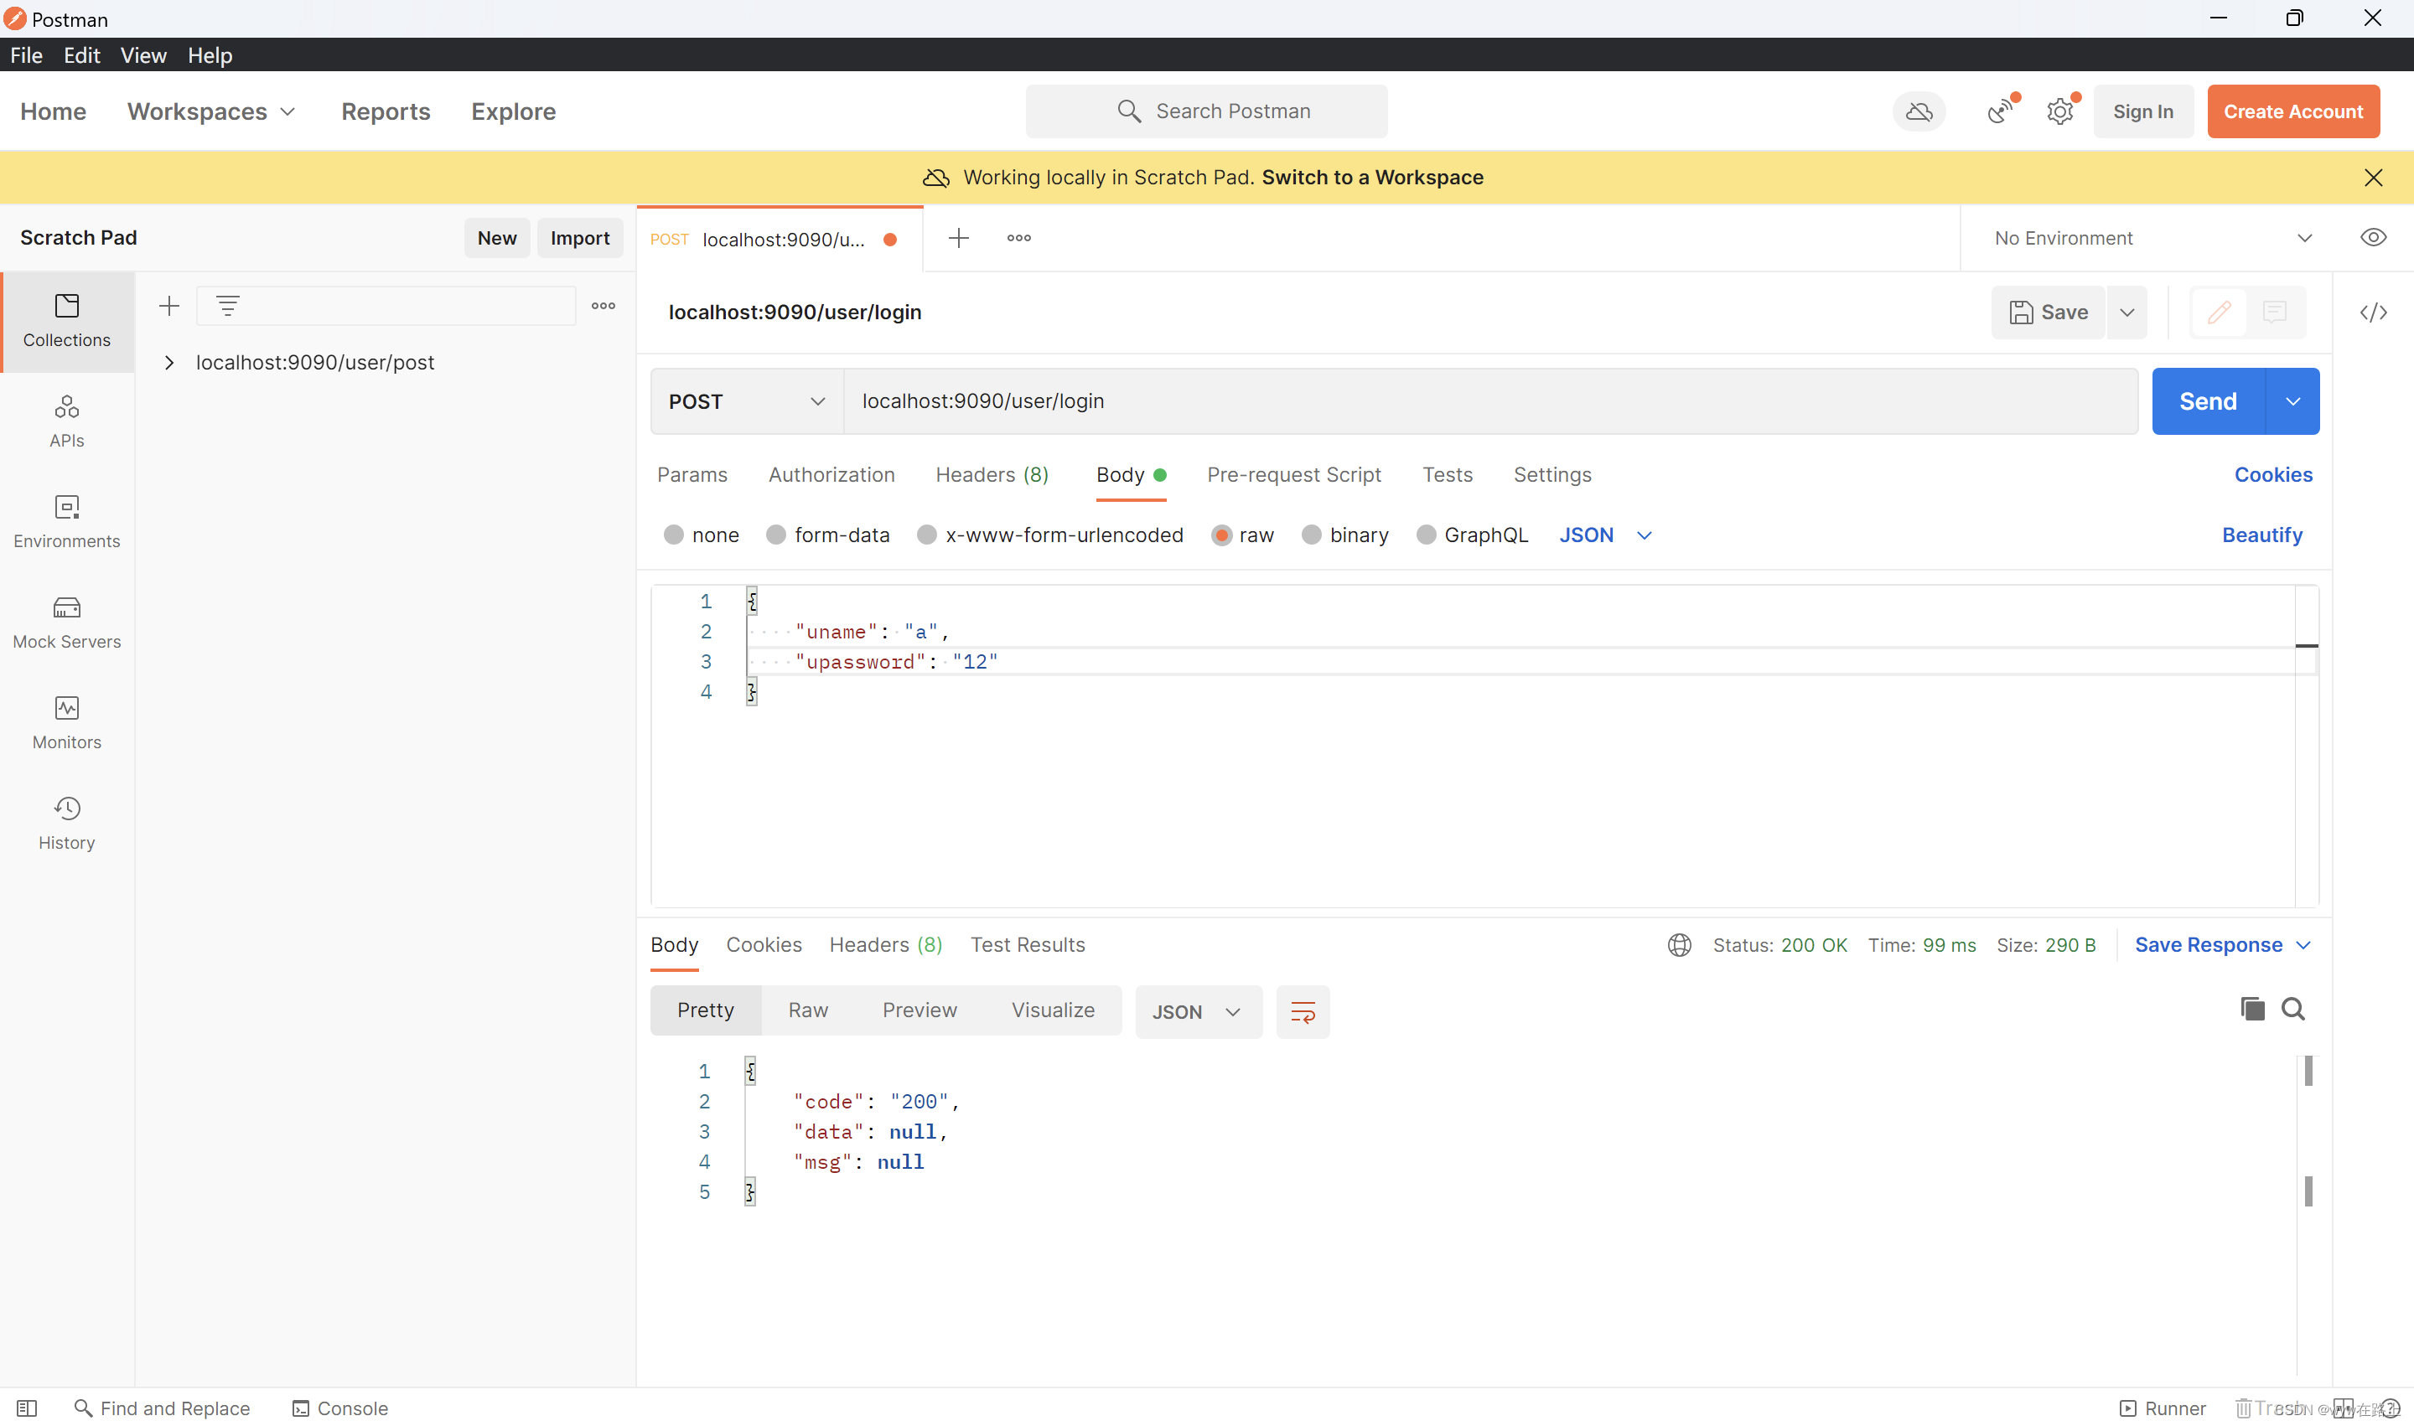Open the code snippet panel icon
This screenshot has height=1426, width=2414.
click(x=2373, y=313)
